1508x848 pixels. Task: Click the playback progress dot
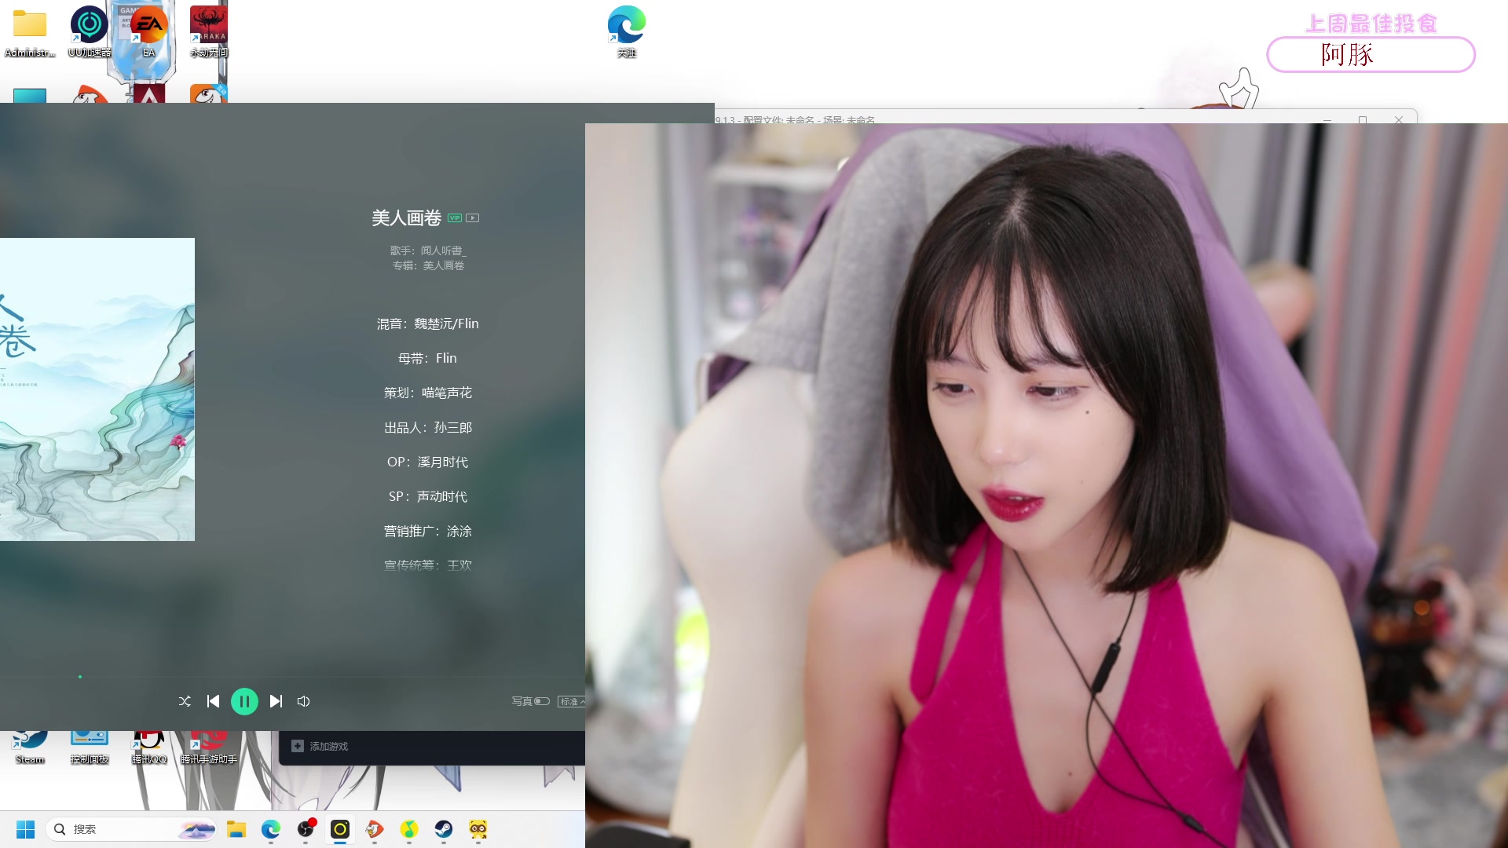tap(80, 677)
